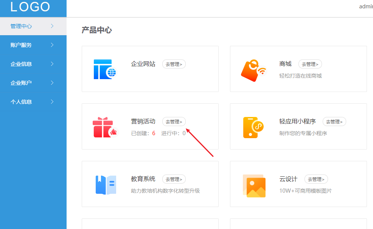This screenshot has height=229, width=373.
Task: Click the admin account label
Action: 367,6
